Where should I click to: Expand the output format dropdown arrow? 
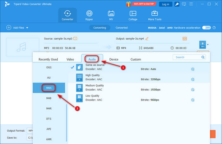pyautogui.click(x=208, y=45)
